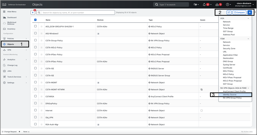Check the AES_GCM-GROUP14-SHA256-1 row checkbox
Screen dimensions: 257x135
(35, 26)
